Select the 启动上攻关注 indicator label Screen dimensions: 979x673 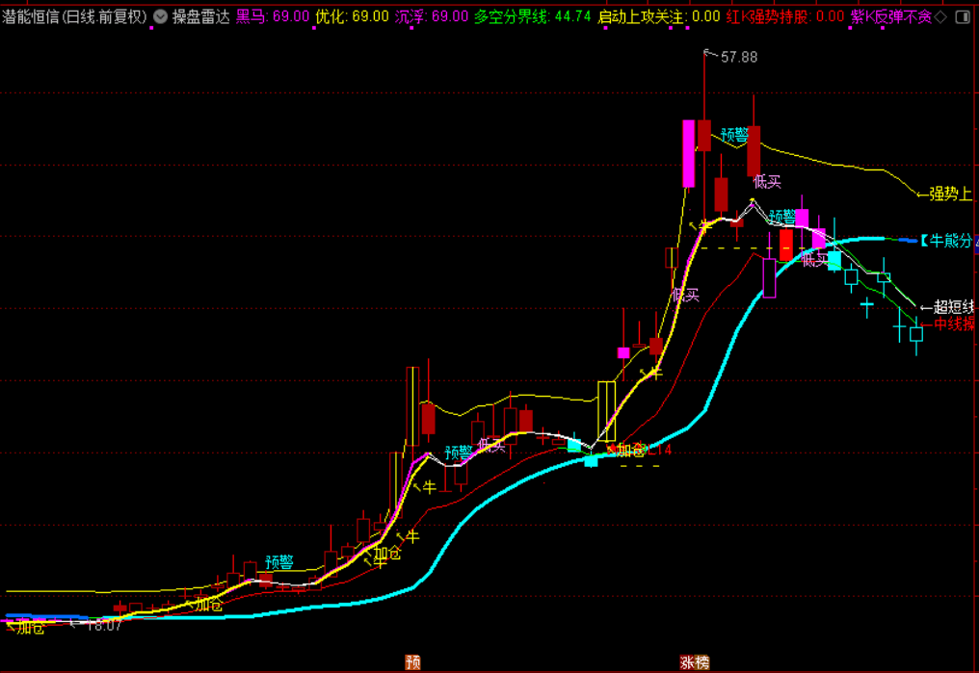point(658,16)
